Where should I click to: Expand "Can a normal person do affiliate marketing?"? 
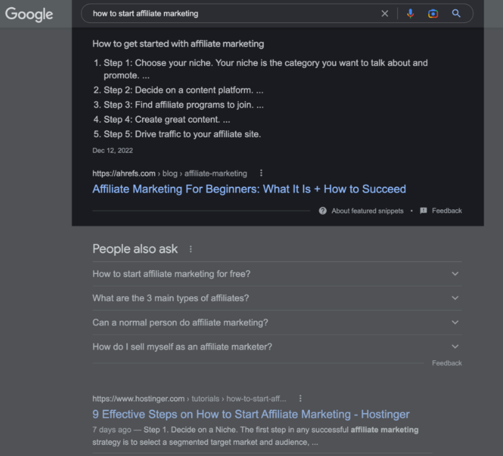click(276, 323)
